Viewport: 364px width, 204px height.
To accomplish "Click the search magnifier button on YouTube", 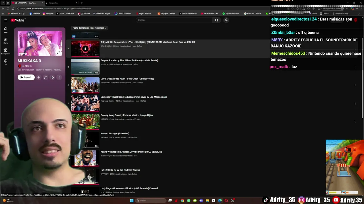I will 216,20.
